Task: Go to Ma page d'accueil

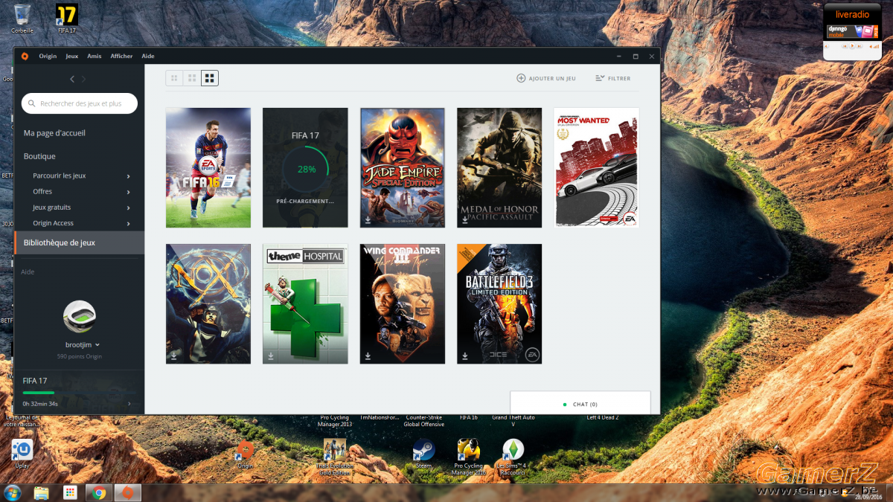Action: pyautogui.click(x=54, y=133)
